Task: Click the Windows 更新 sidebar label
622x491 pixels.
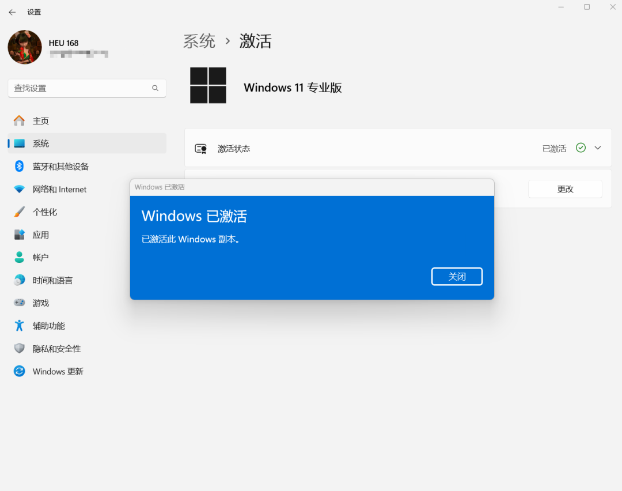Action: pyautogui.click(x=58, y=372)
